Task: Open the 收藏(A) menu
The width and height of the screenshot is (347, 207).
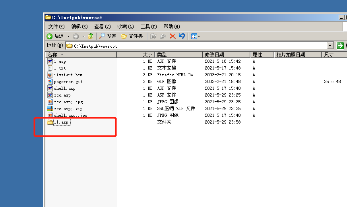Action: pos(126,27)
